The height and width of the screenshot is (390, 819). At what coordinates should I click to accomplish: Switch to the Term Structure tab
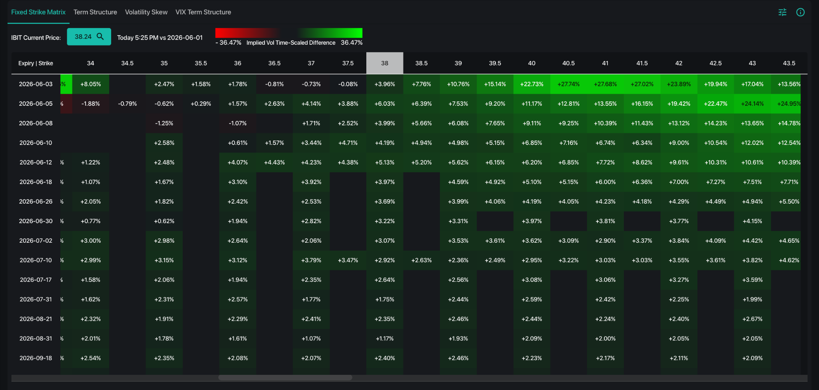(x=95, y=12)
